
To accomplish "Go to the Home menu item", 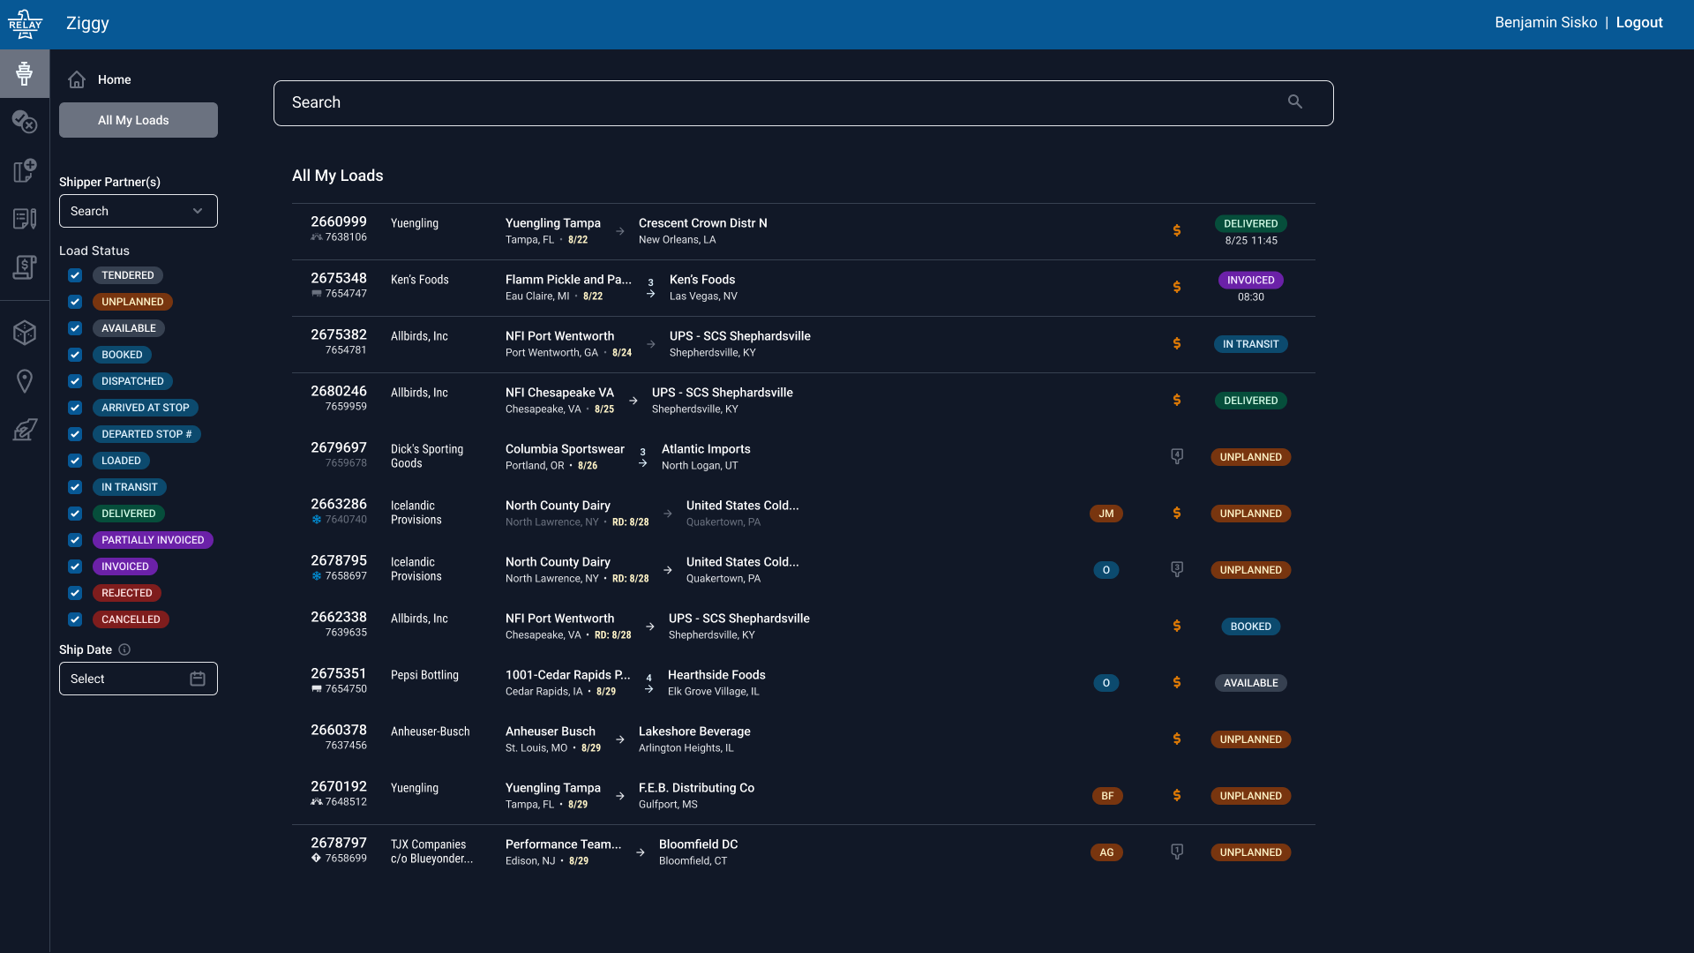I will (x=114, y=79).
